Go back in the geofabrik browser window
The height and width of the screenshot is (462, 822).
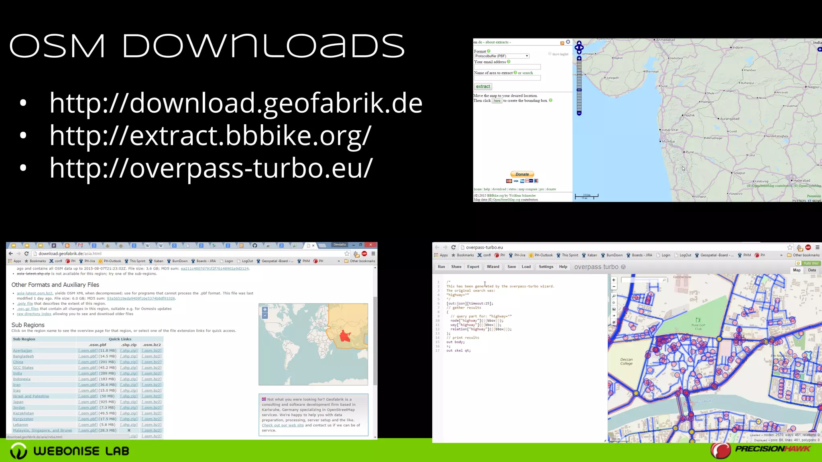coord(11,253)
